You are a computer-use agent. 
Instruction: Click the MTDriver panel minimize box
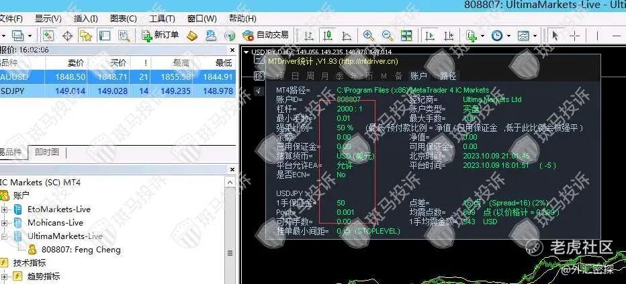click(259, 61)
